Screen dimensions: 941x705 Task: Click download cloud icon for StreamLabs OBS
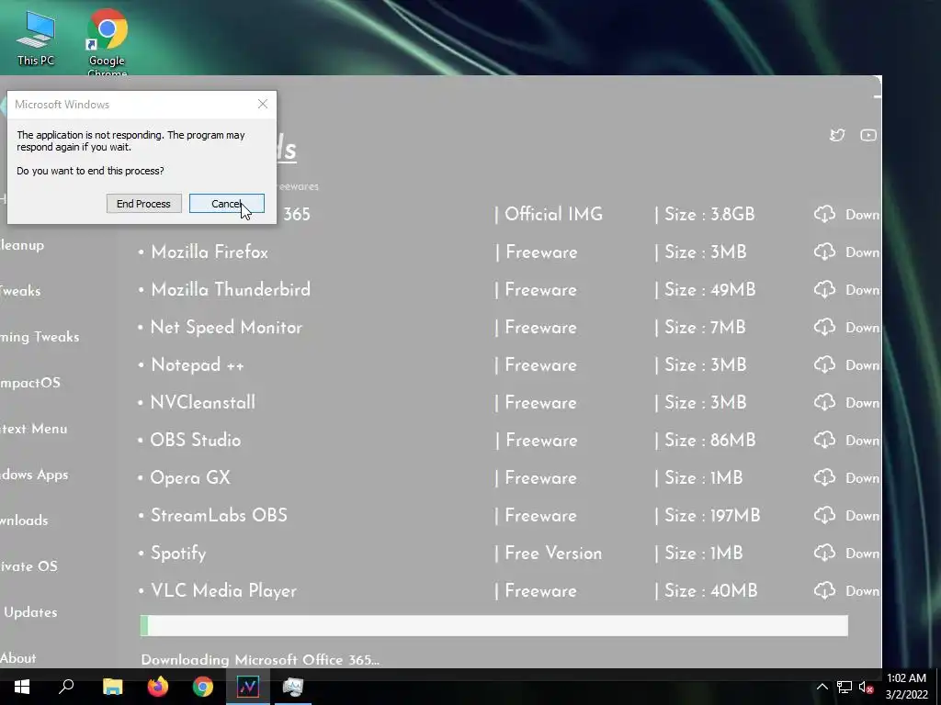click(824, 516)
